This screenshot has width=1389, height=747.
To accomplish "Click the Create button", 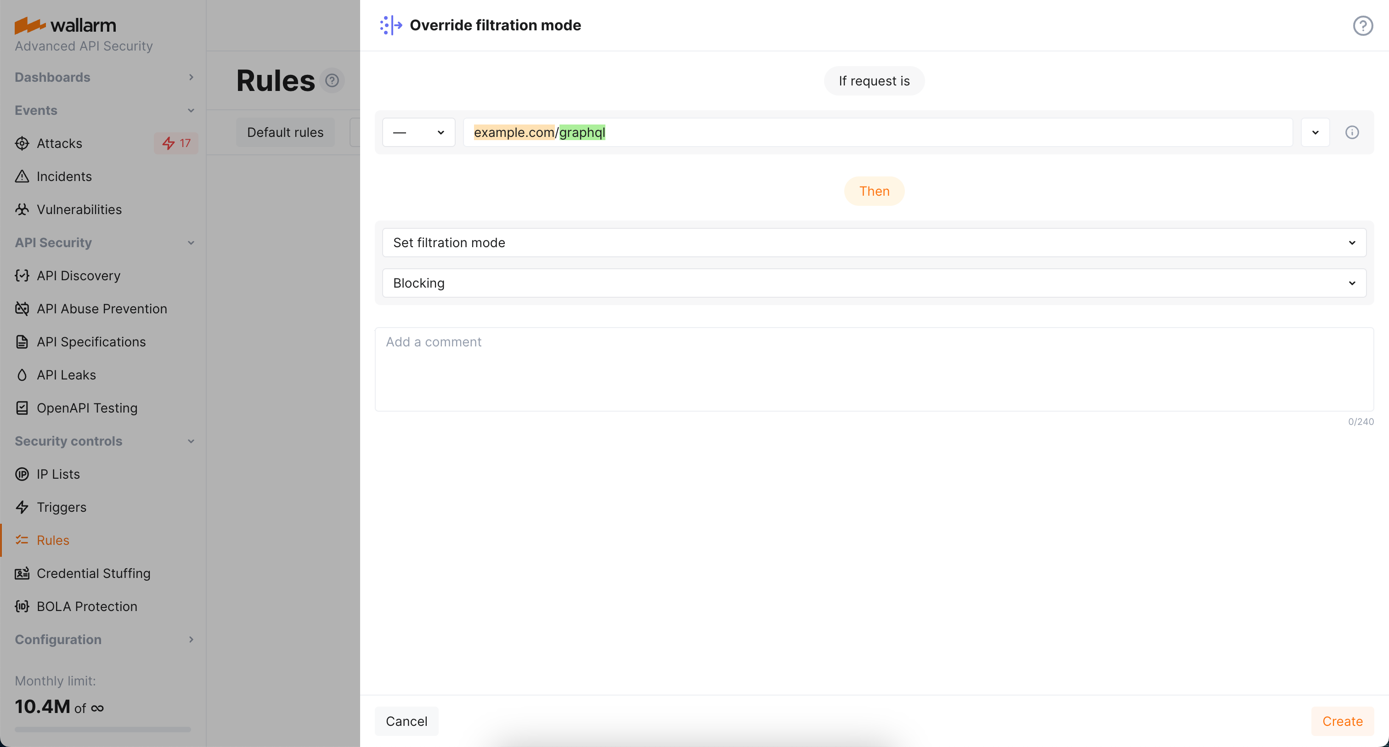I will [1342, 721].
